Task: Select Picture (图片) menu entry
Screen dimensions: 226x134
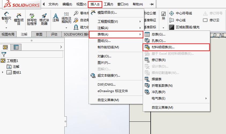Action: pos(116,63)
